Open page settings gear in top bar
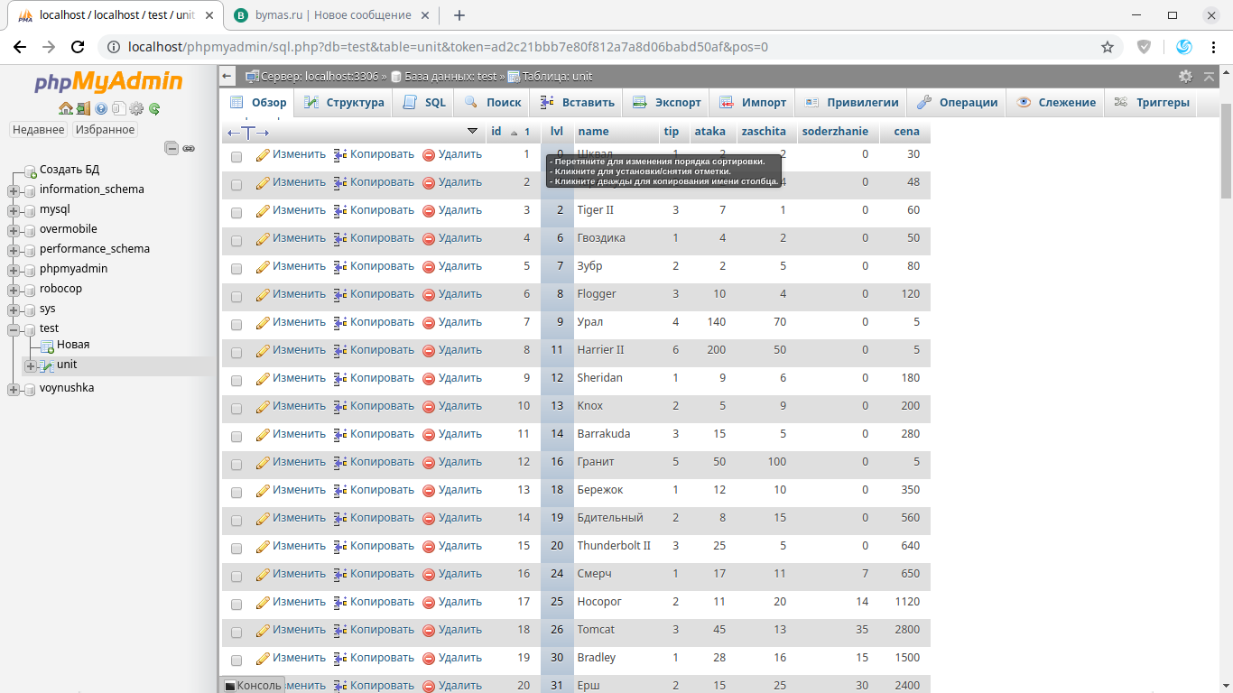The image size is (1233, 693). 1185,77
